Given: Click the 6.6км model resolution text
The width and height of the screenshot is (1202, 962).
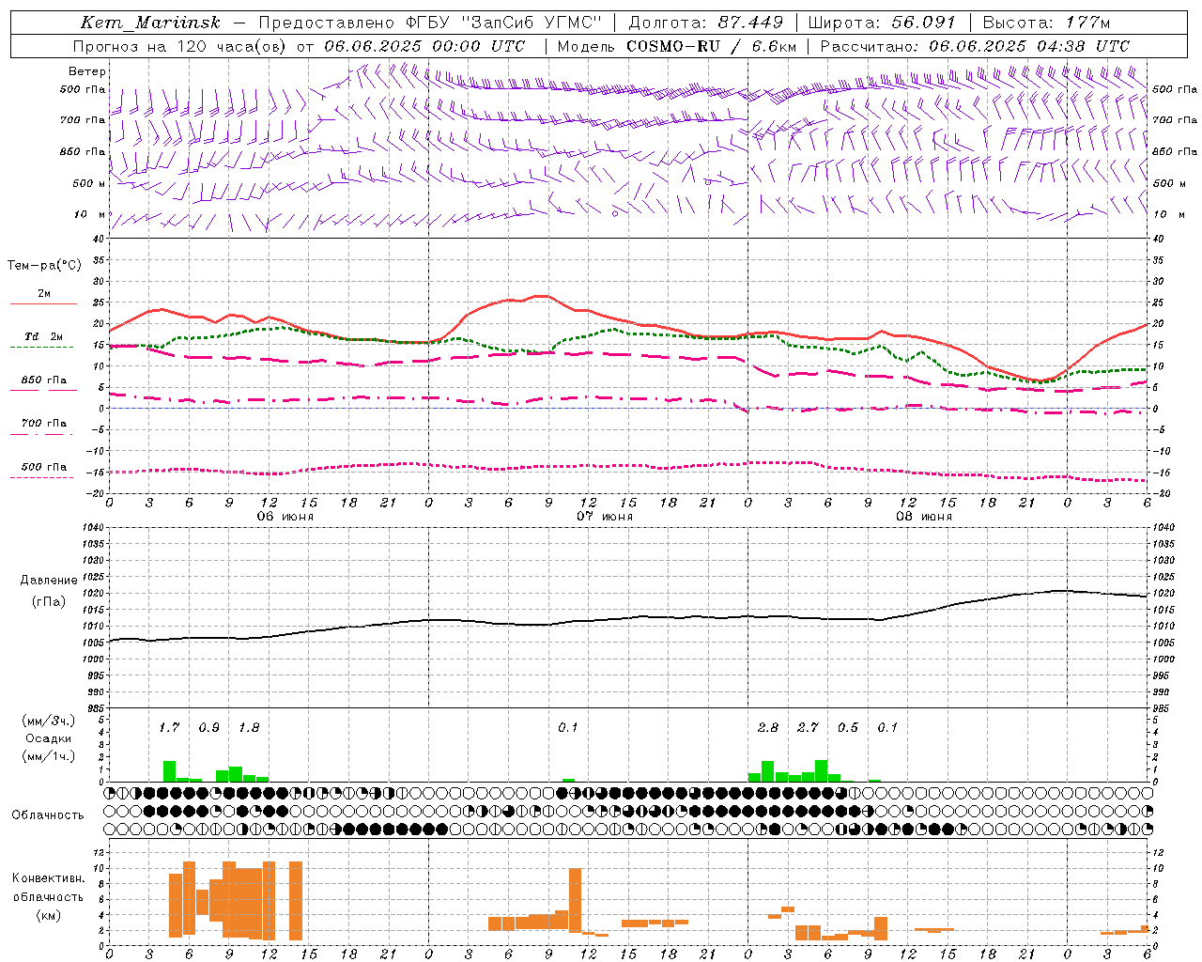Looking at the screenshot, I should (x=775, y=46).
